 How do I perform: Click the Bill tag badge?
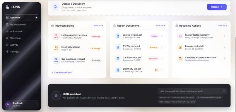pyautogui.click(x=156, y=70)
